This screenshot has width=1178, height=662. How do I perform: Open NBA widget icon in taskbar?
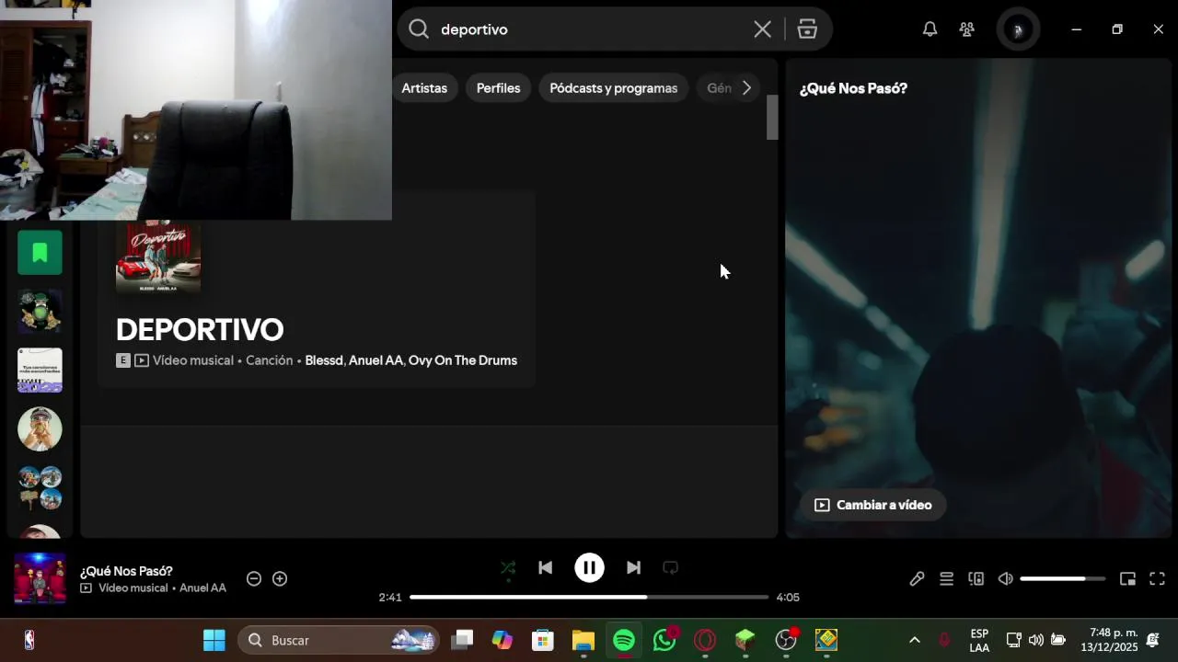[29, 640]
